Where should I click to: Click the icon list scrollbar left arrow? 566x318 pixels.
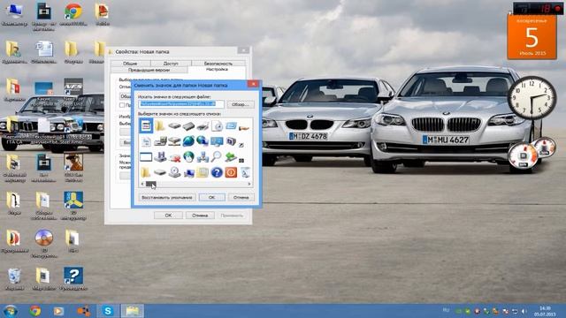point(142,184)
